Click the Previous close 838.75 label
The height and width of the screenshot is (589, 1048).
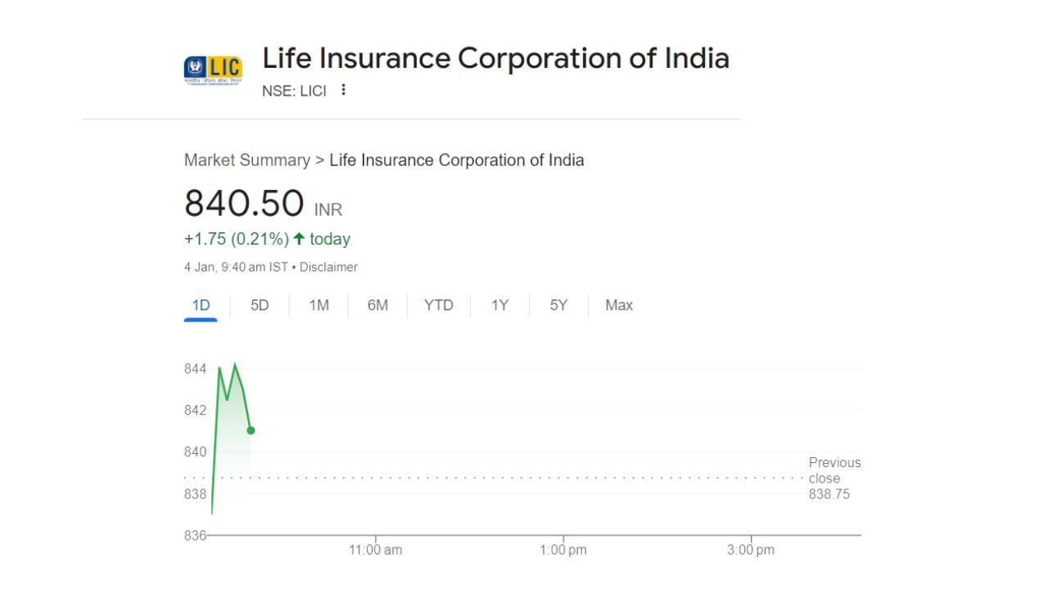pyautogui.click(x=833, y=479)
